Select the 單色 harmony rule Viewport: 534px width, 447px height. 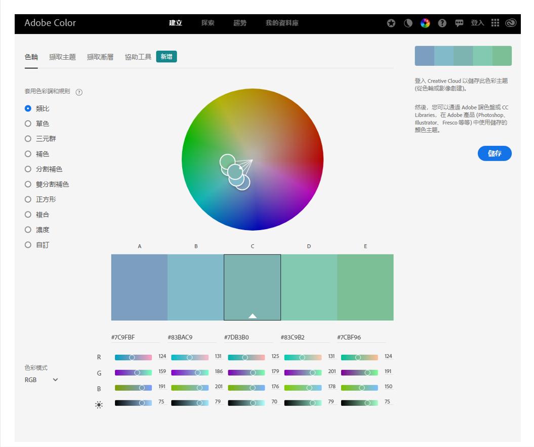(28, 124)
